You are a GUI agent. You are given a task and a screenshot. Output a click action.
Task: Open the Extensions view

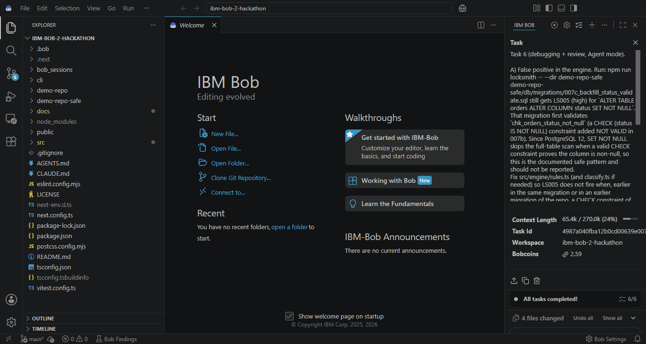pyautogui.click(x=11, y=141)
